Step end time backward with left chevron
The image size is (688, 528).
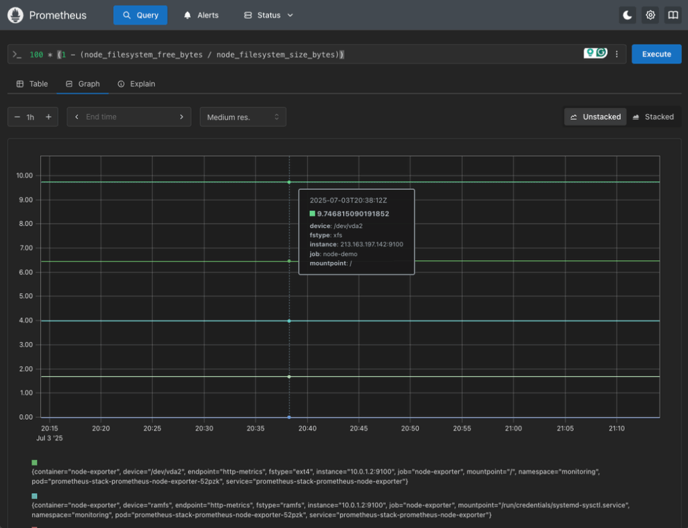pos(77,117)
